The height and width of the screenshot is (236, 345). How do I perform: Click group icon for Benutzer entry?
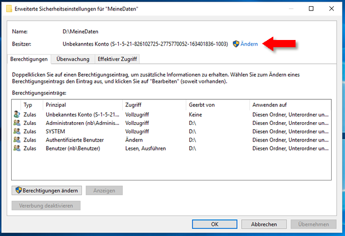(x=17, y=149)
